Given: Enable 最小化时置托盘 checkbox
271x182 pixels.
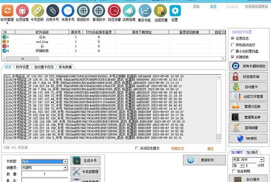Looking at the screenshot, I should (233, 51).
